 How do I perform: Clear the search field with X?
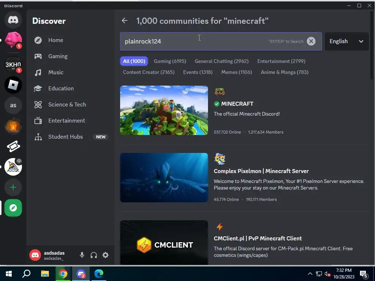point(311,41)
